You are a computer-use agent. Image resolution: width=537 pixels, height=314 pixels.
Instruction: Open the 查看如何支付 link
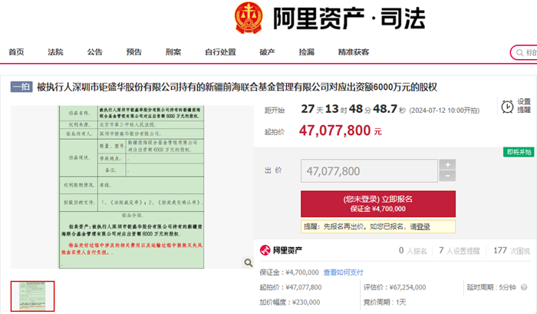(x=343, y=272)
